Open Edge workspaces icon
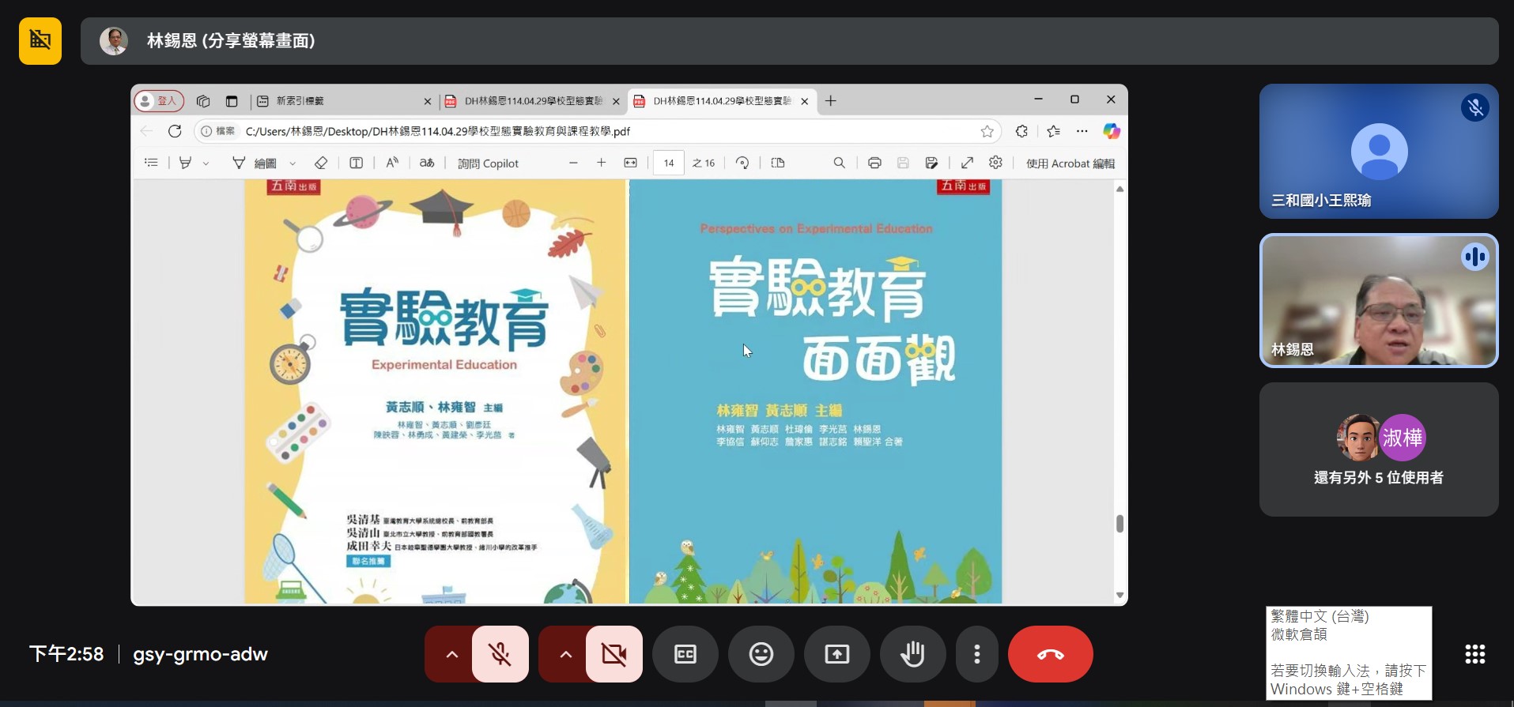This screenshot has height=707, width=1514. pos(203,101)
